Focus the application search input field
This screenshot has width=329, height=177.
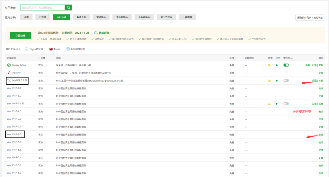click(x=43, y=8)
